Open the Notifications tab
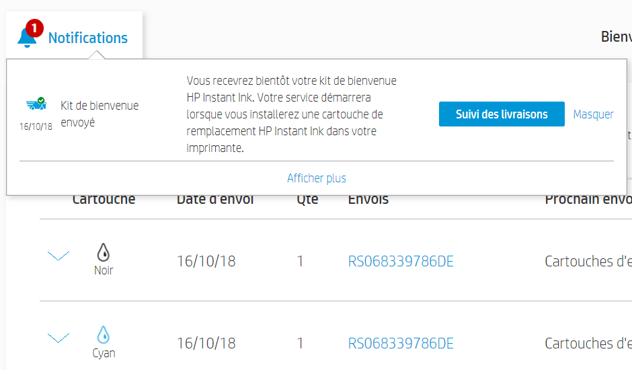Viewport: 632px width, 370px height. (88, 38)
